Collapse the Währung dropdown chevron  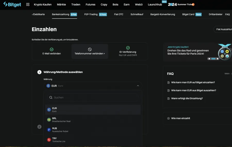tap(138, 86)
